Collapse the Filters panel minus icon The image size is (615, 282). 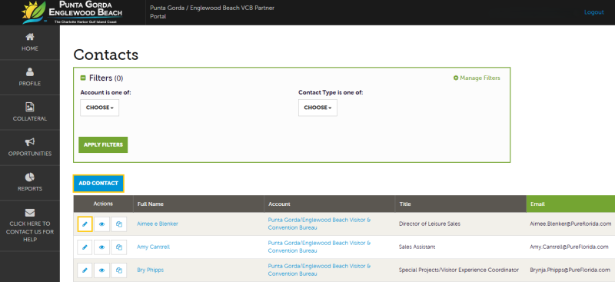click(x=83, y=78)
